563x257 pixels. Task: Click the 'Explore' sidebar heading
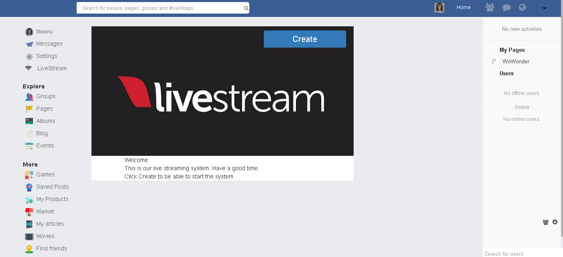[x=34, y=86]
